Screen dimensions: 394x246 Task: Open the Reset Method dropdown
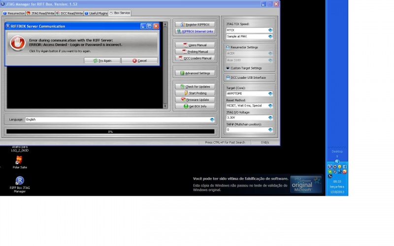[x=270, y=106]
